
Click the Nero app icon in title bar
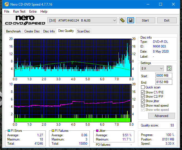pos(7,4)
